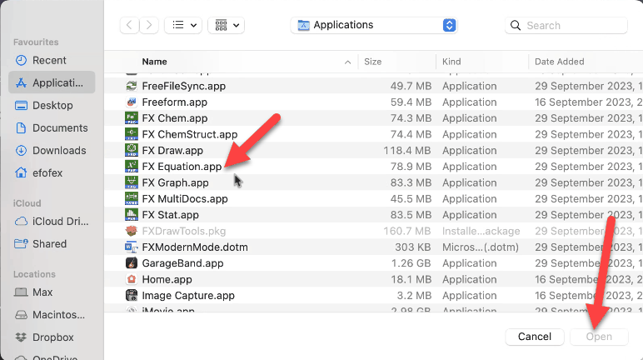This screenshot has height=360, width=643.
Task: Open Documents in the sidebar
Action: tap(52, 127)
